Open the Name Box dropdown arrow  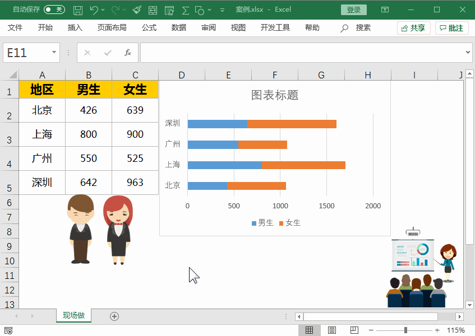pos(54,52)
